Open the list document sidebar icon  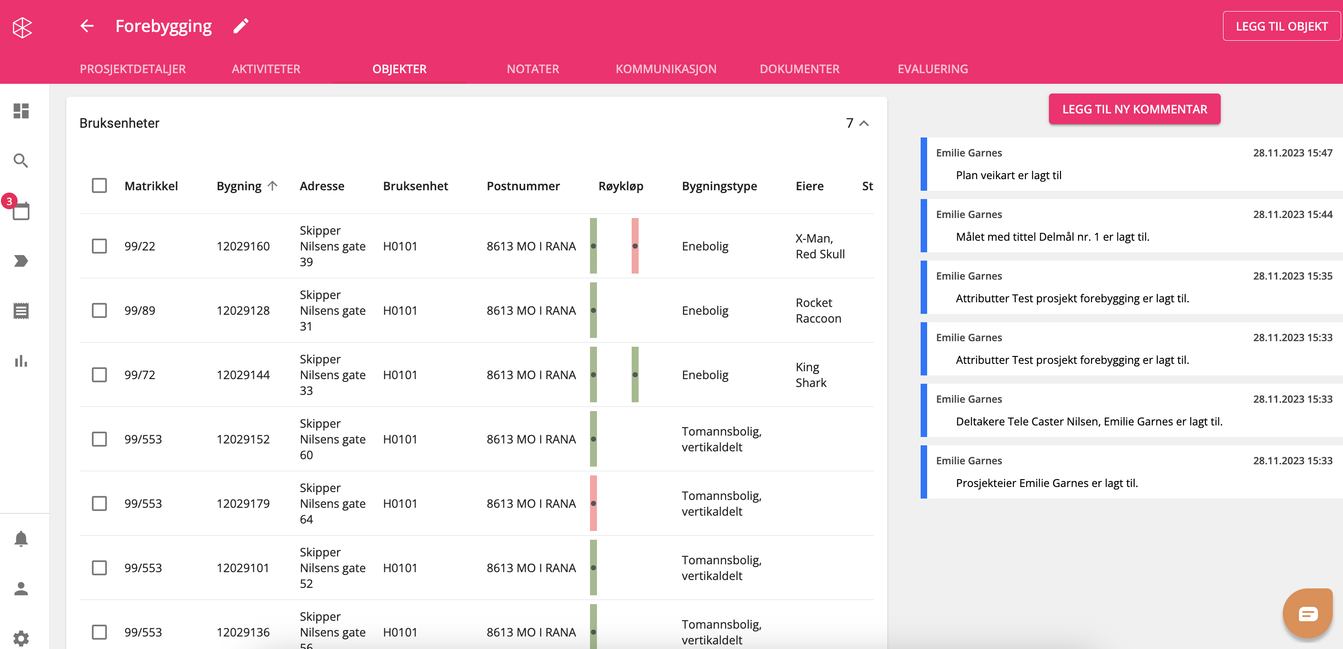point(21,311)
